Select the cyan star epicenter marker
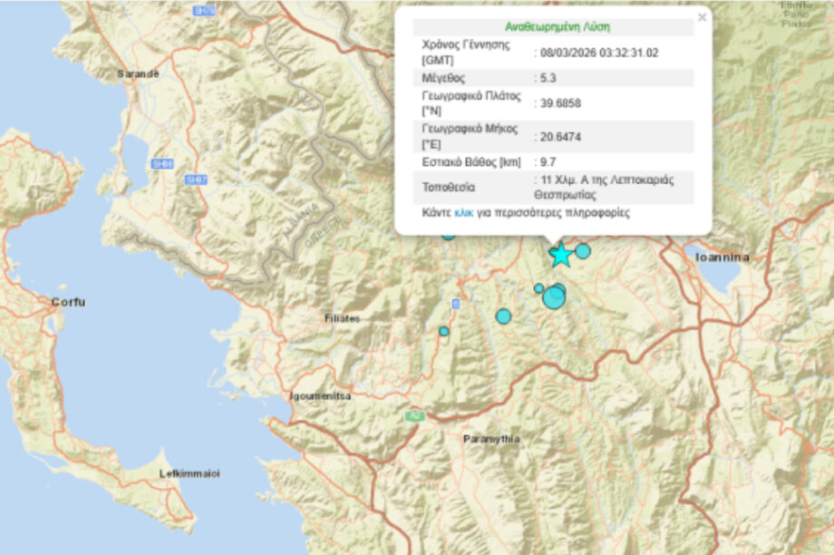 561,256
